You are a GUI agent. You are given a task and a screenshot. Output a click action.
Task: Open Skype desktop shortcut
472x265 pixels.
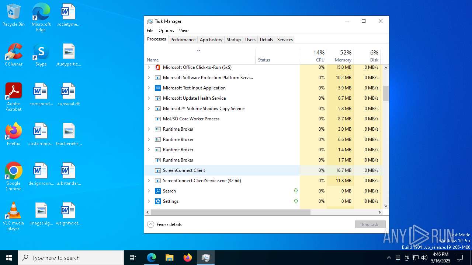point(41,55)
